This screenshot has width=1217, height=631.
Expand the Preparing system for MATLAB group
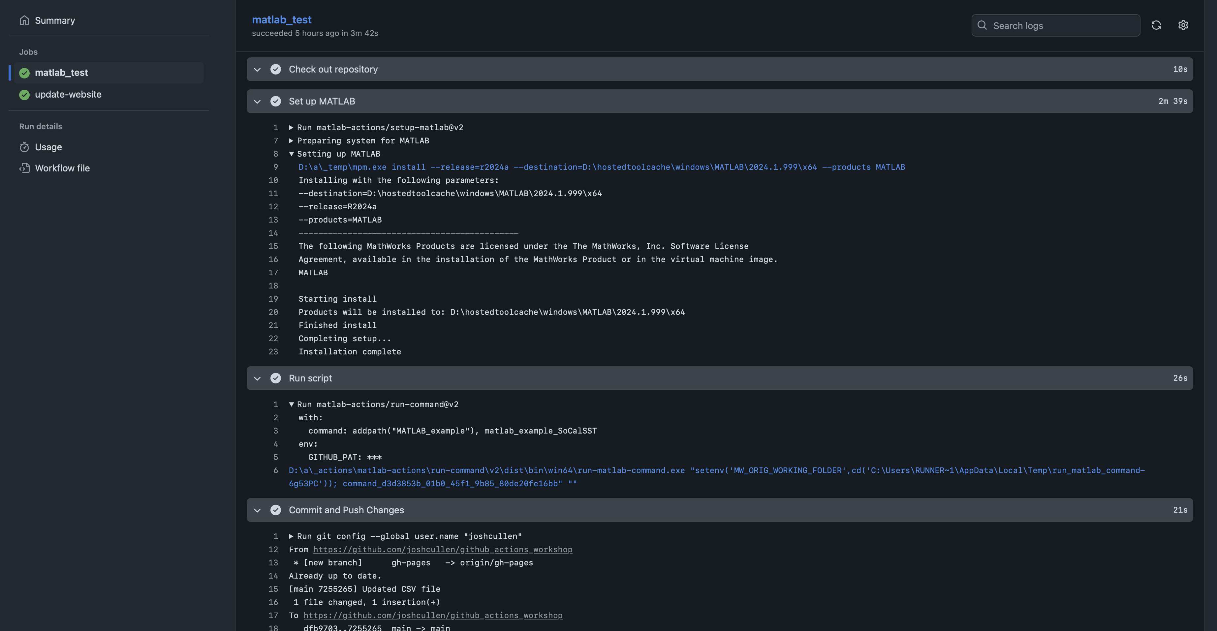click(x=291, y=141)
